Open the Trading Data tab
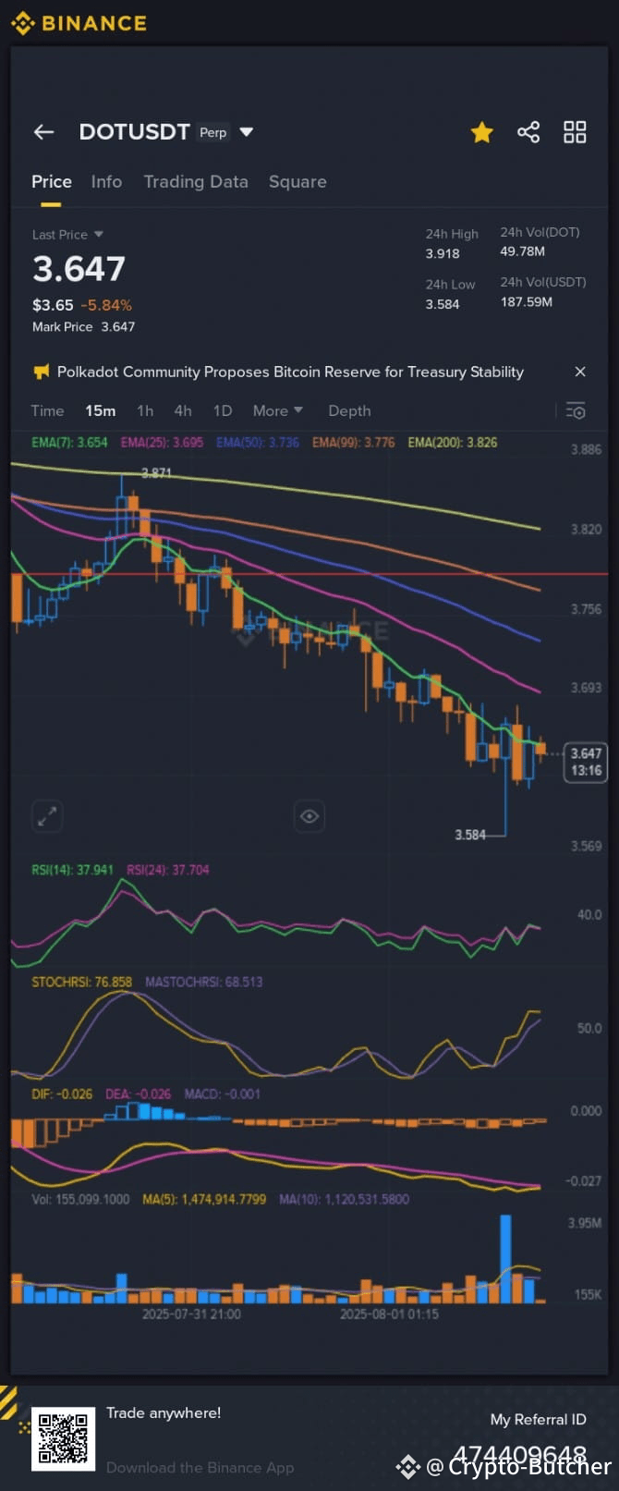Image resolution: width=619 pixels, height=1491 pixels. 196,182
